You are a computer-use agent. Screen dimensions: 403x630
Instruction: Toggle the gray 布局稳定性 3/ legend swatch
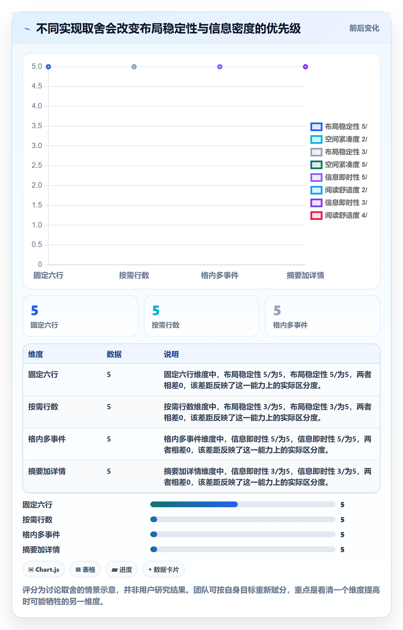316,152
